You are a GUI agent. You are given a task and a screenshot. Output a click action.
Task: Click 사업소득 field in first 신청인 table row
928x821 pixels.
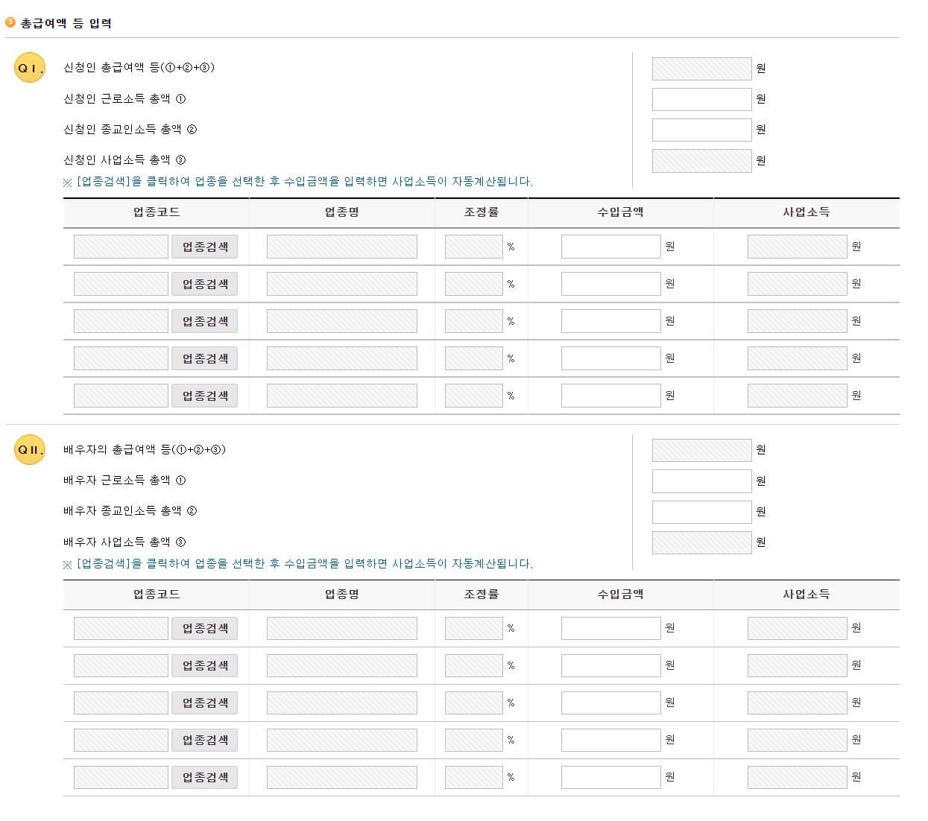pyautogui.click(x=797, y=247)
